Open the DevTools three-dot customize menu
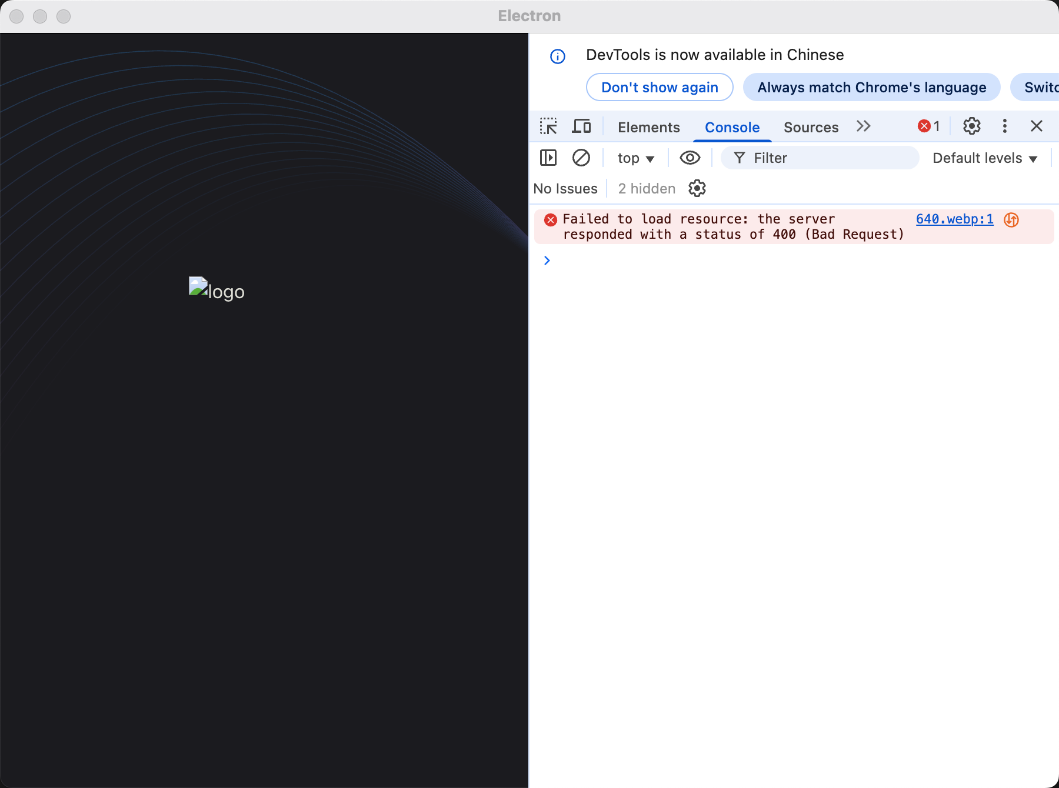The image size is (1059, 788). click(x=1004, y=126)
